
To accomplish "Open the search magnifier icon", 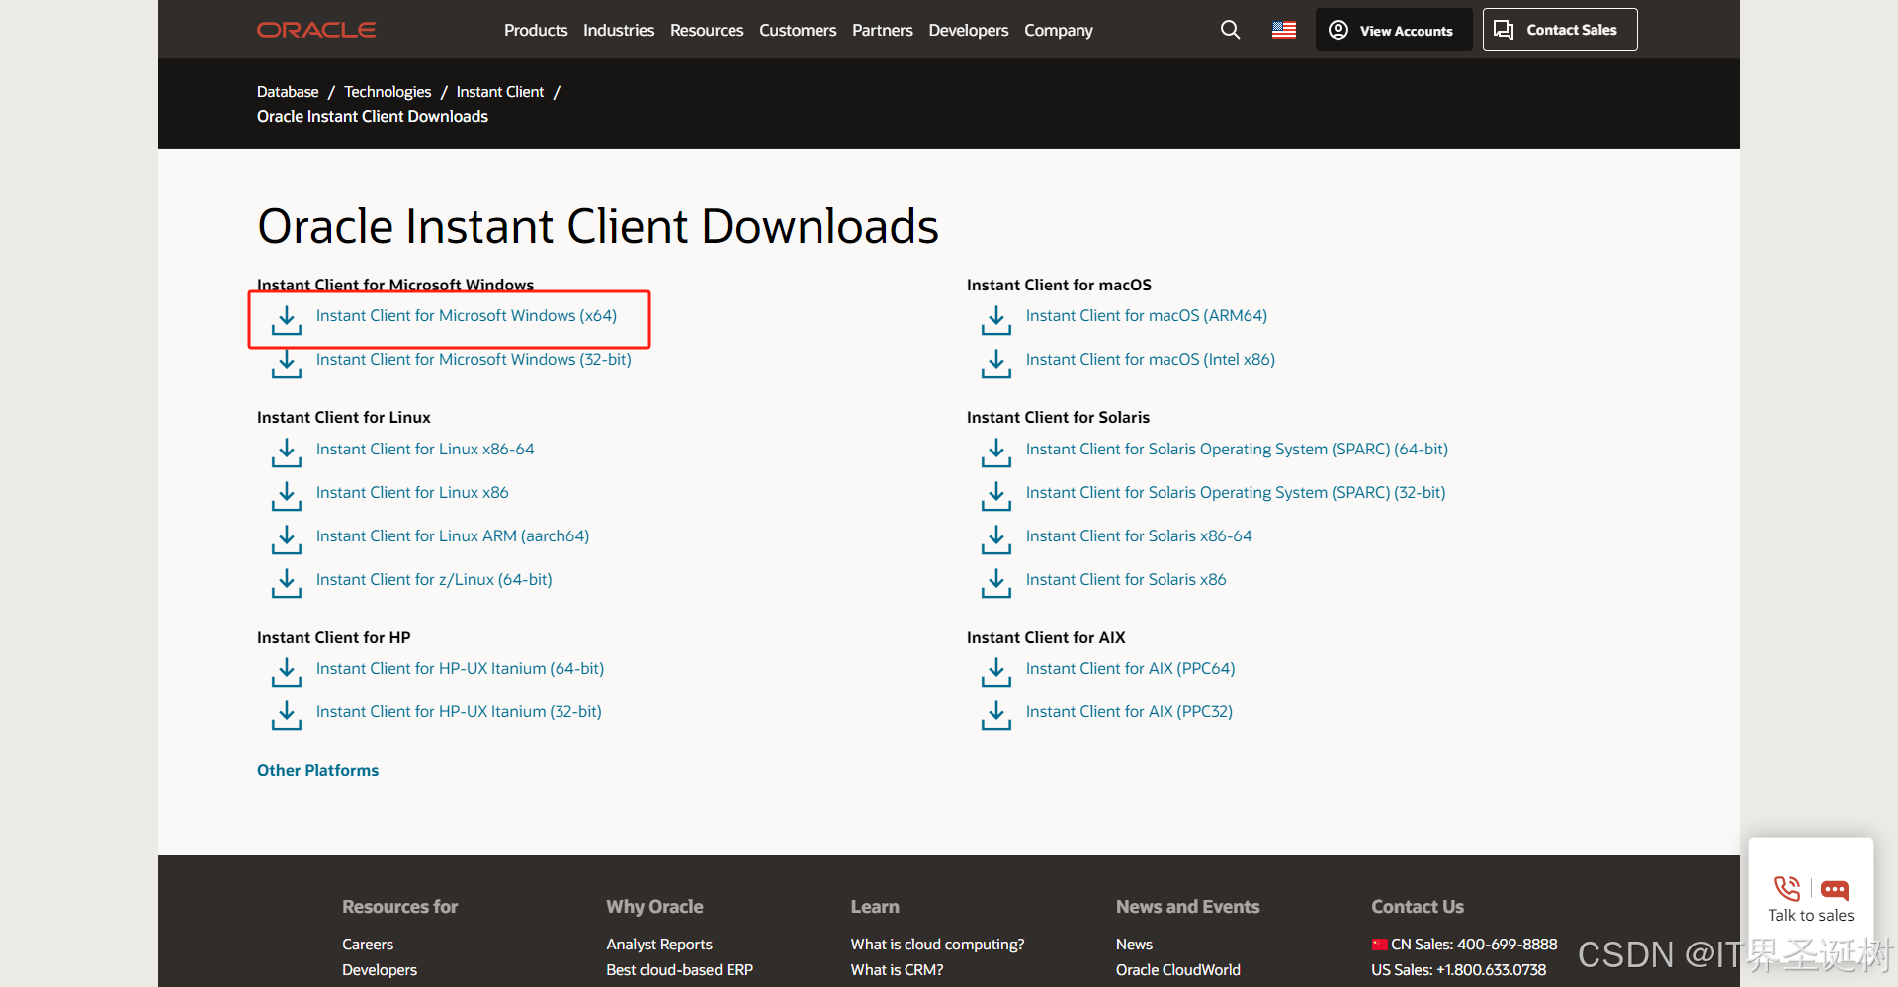I will 1229,30.
